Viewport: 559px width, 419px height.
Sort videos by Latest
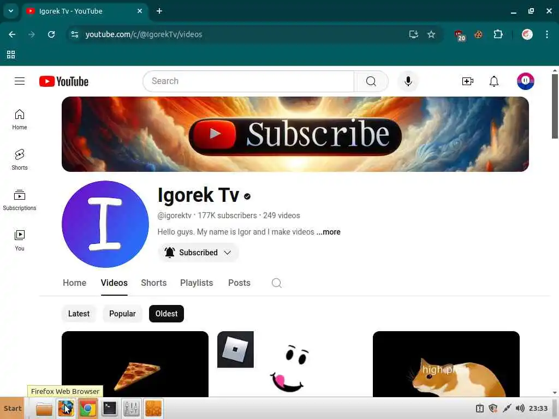pos(79,314)
